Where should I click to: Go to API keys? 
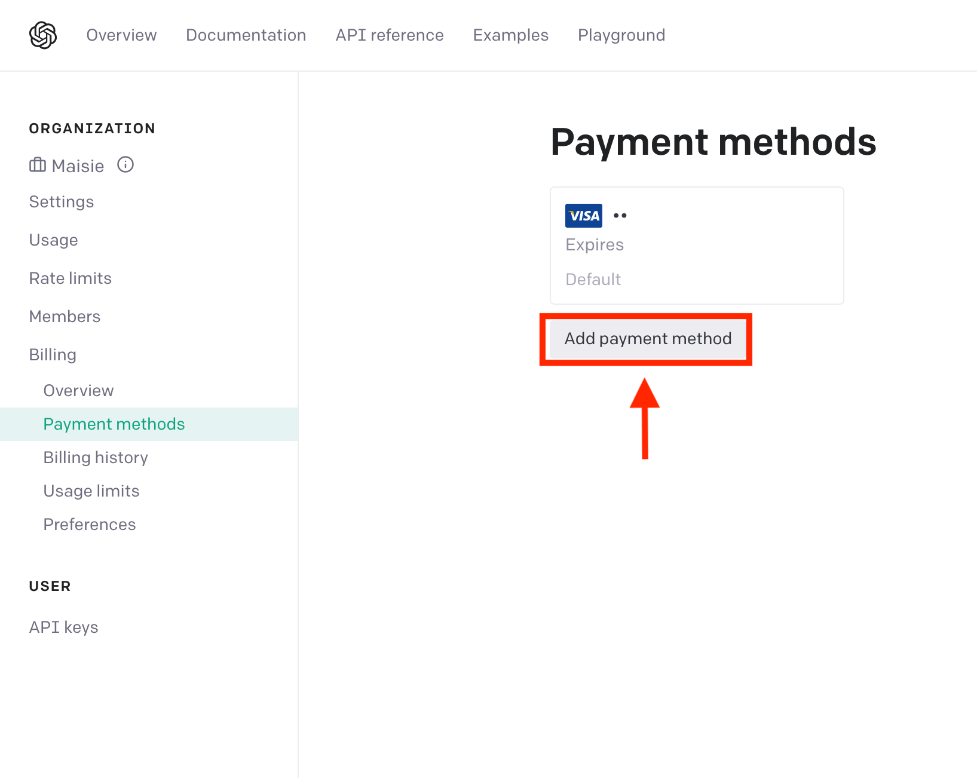pyautogui.click(x=63, y=627)
